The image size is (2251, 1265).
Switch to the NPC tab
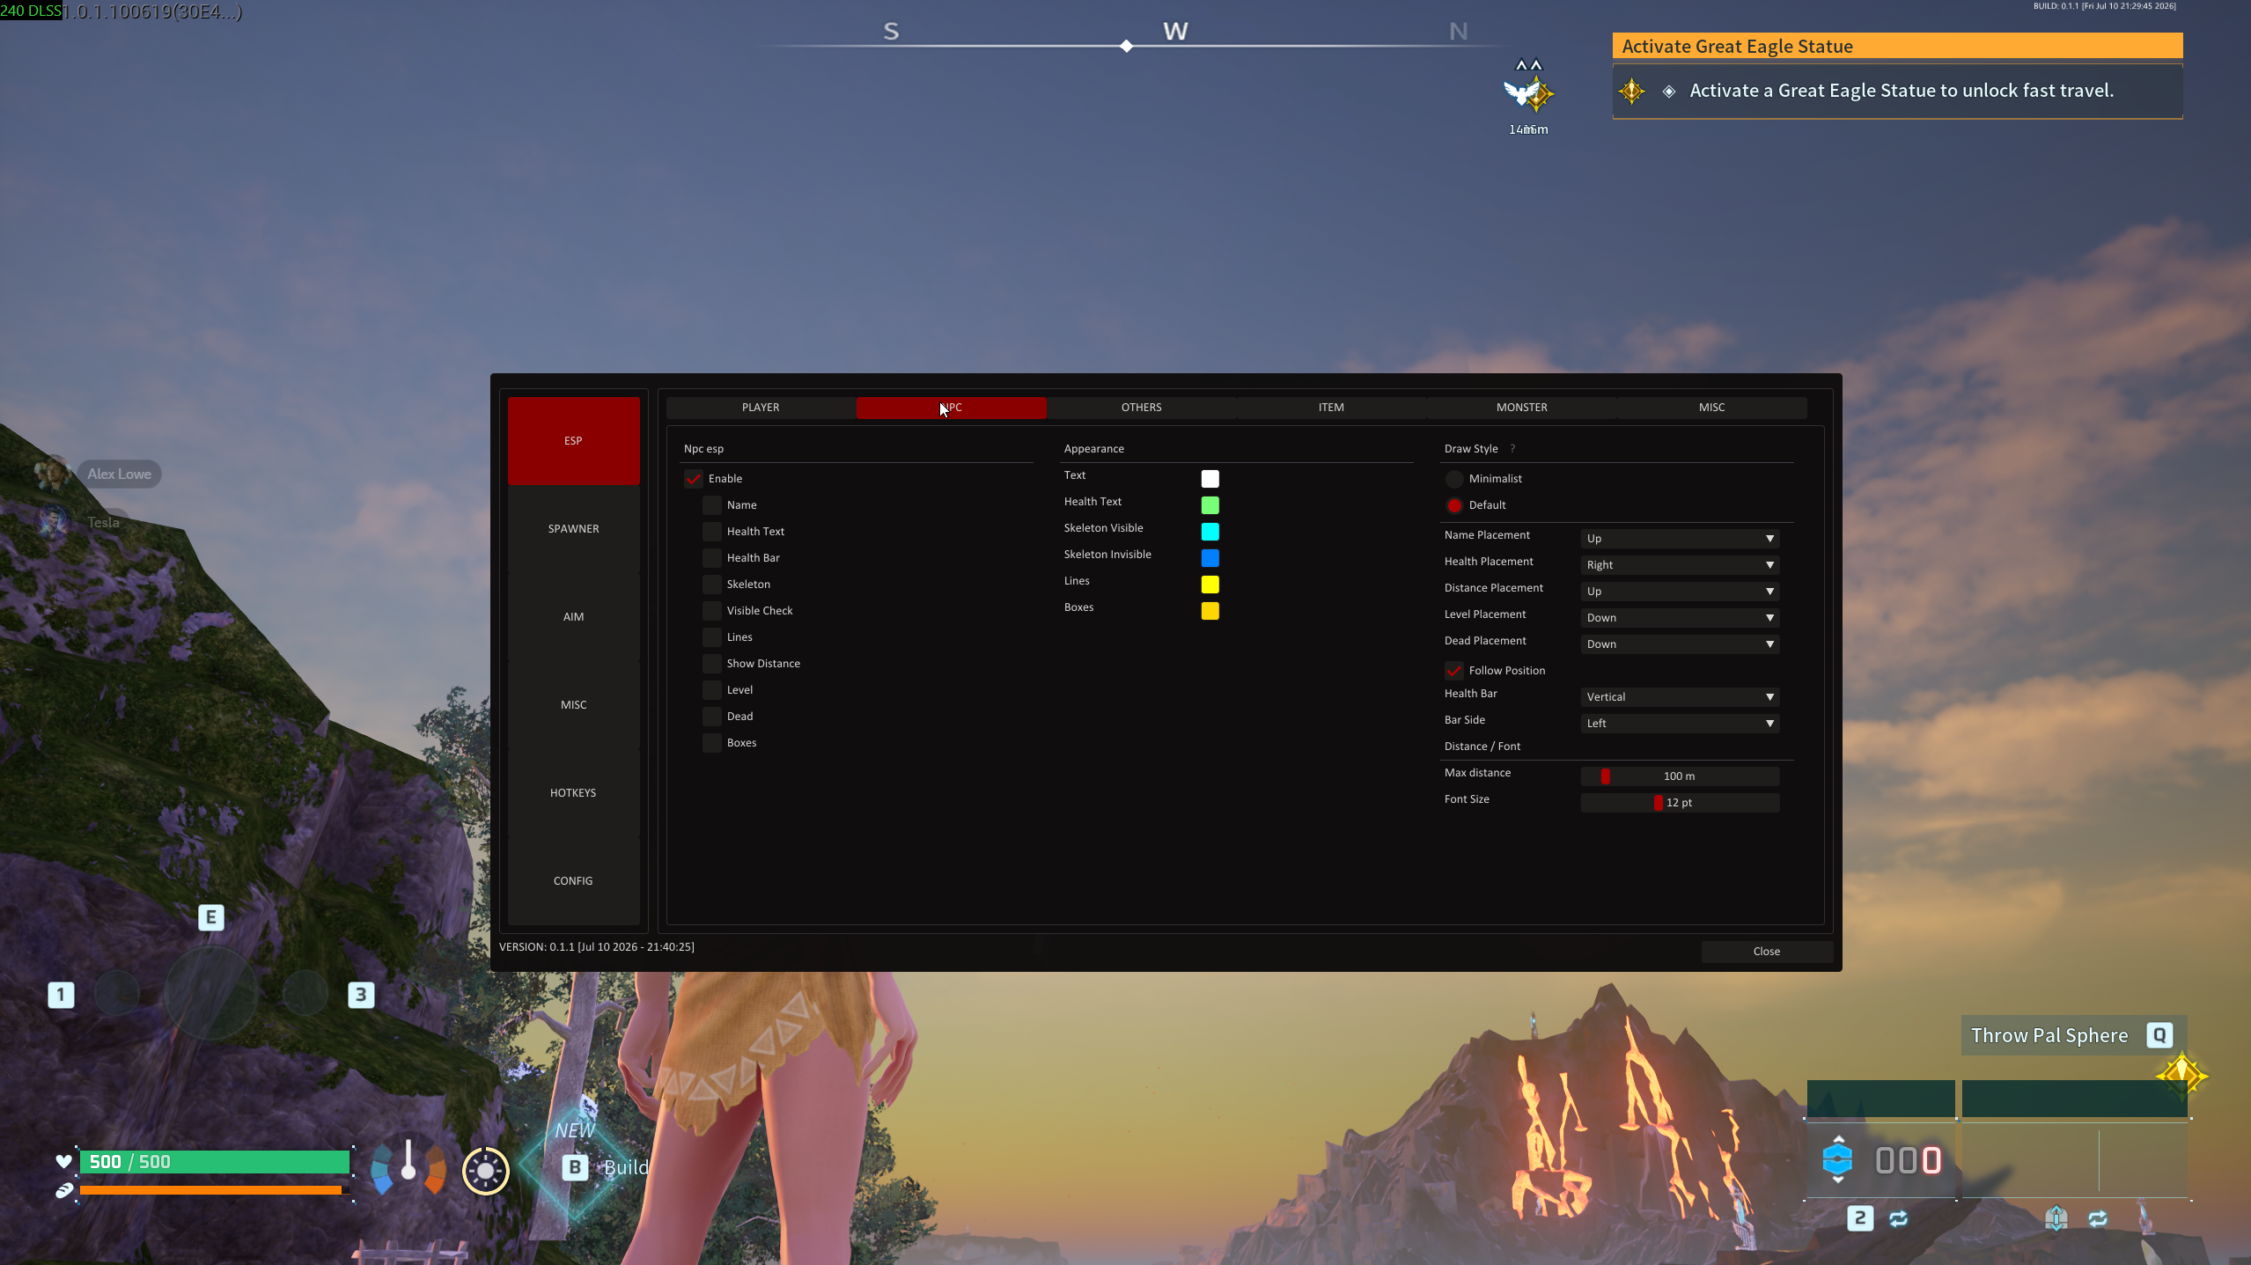point(951,408)
